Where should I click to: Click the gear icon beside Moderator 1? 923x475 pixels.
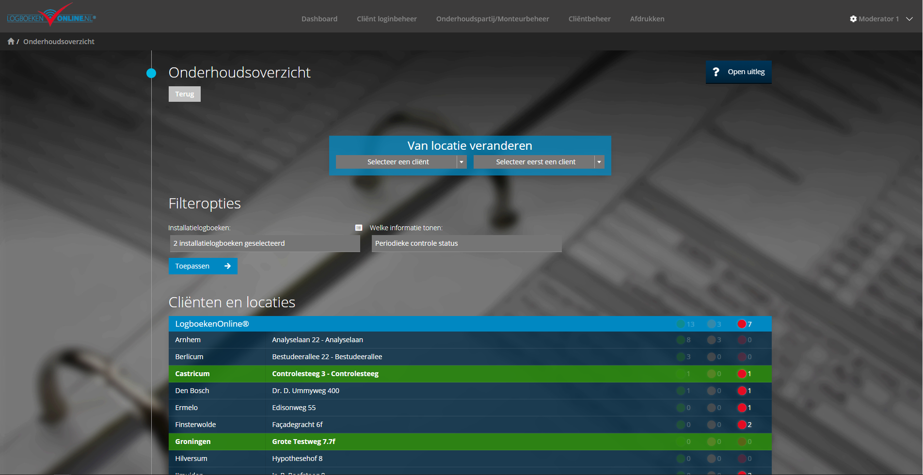pyautogui.click(x=853, y=19)
